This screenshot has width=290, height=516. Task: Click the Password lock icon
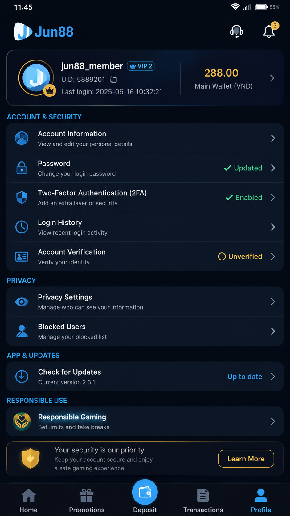point(22,168)
